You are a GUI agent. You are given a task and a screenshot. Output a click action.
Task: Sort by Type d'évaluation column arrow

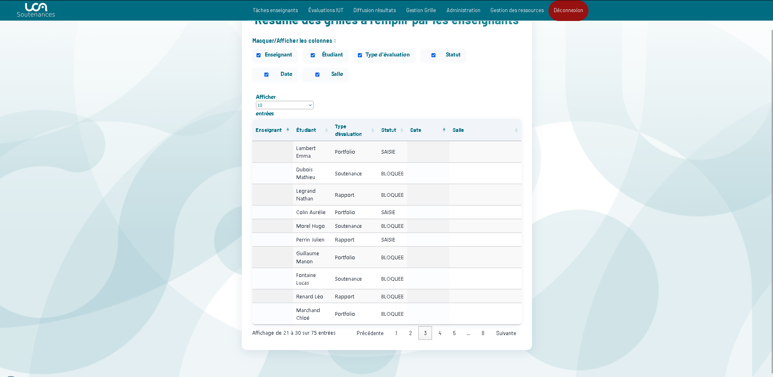[x=373, y=130]
